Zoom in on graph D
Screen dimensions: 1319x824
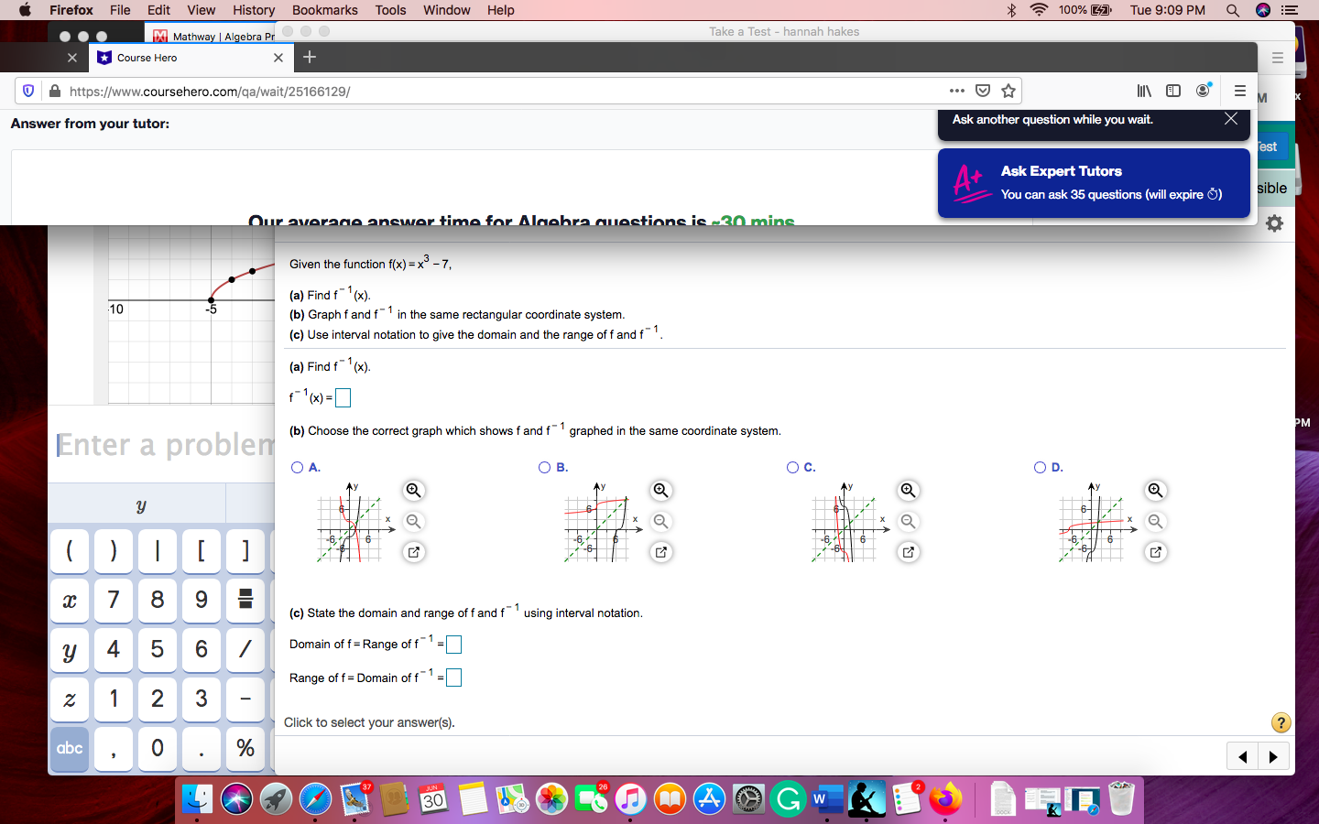1156,491
